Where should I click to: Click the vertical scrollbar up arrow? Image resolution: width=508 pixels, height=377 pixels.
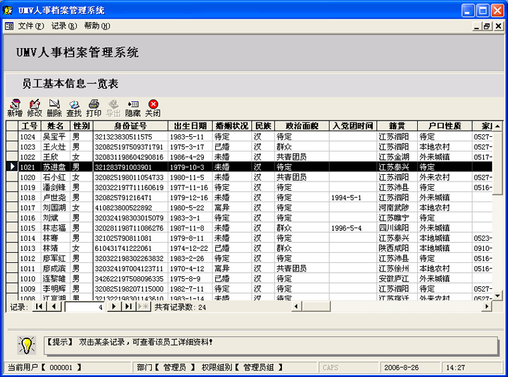pyautogui.click(x=497, y=126)
